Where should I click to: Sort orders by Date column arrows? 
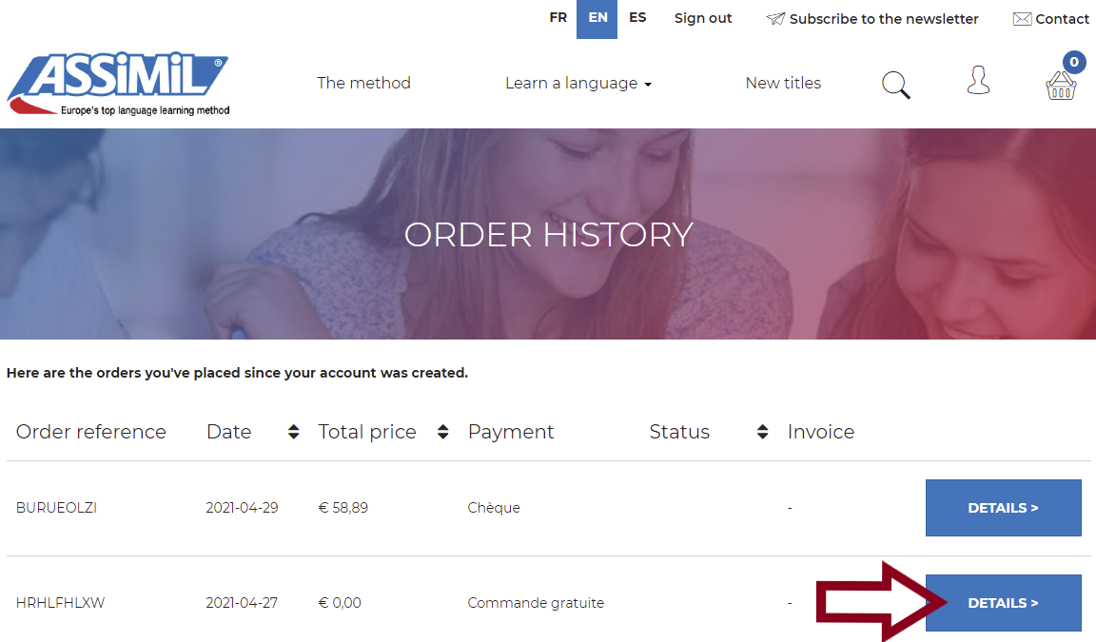[293, 432]
